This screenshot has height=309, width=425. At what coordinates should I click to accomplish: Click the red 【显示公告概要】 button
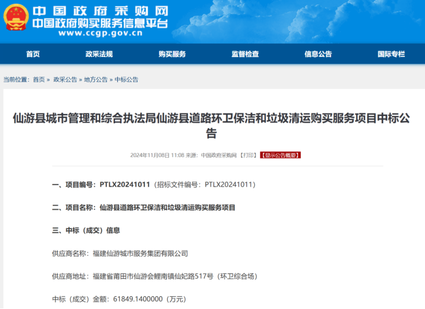pyautogui.click(x=280, y=155)
